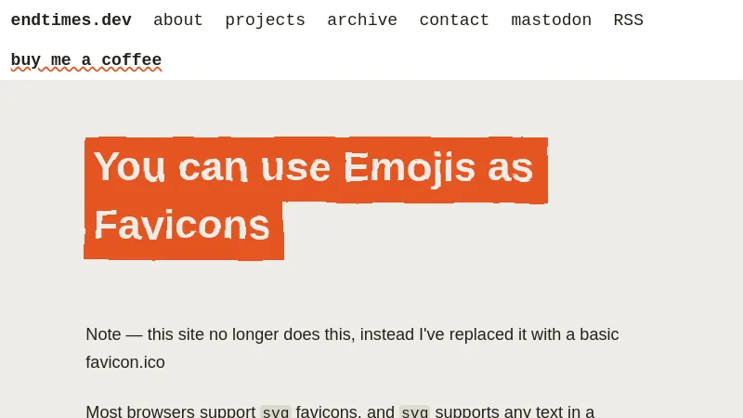This screenshot has height=418, width=743.
Task: Click the buy me a coffee link
Action: pyautogui.click(x=86, y=60)
